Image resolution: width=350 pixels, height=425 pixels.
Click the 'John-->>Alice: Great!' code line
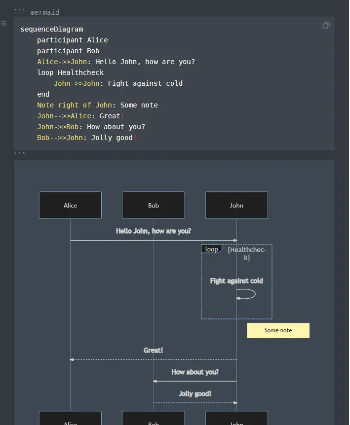click(x=80, y=116)
